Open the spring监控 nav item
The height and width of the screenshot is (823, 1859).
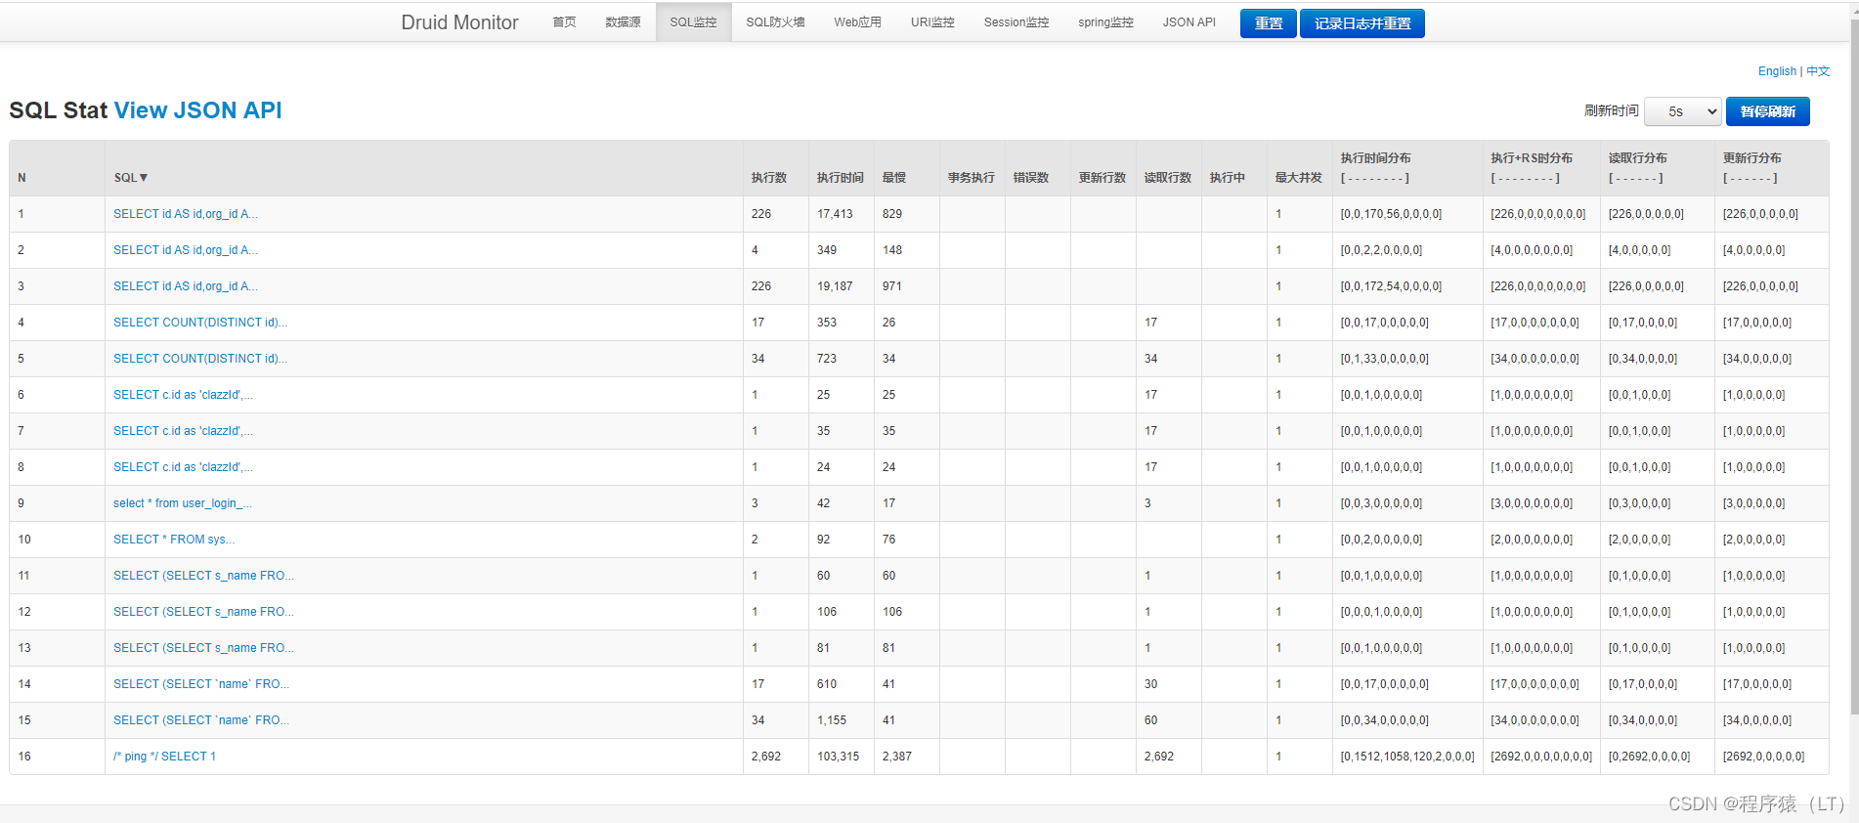(x=1105, y=22)
